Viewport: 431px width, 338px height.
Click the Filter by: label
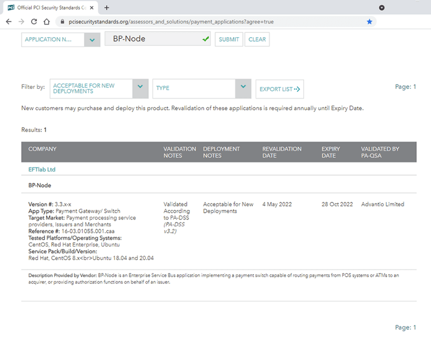click(x=33, y=87)
